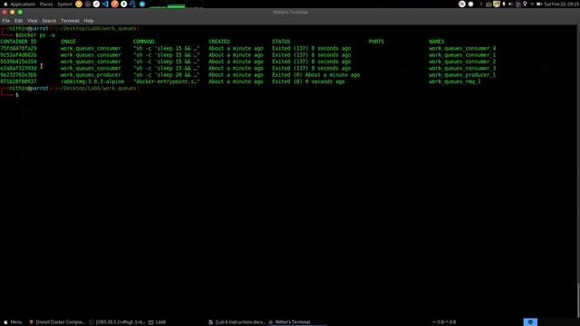580x326 pixels.
Task: Open the System menu in top panel
Action: 64,4
